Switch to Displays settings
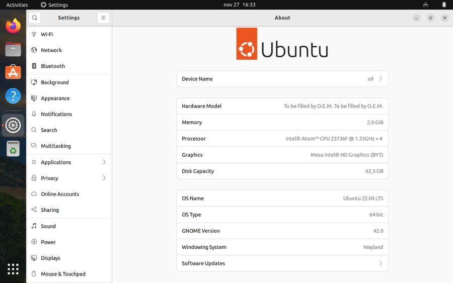The height and width of the screenshot is (283, 453). tap(69, 258)
